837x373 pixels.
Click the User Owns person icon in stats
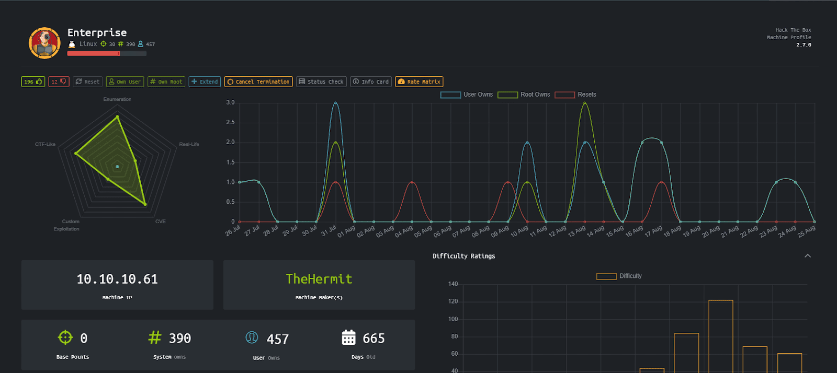(252, 337)
